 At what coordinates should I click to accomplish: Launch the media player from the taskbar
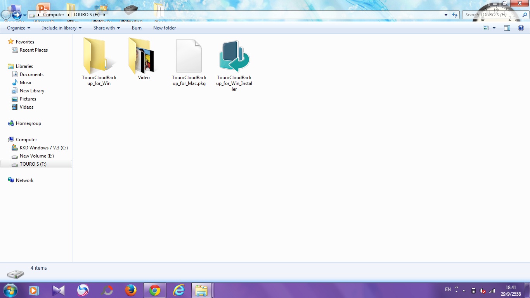click(34, 290)
